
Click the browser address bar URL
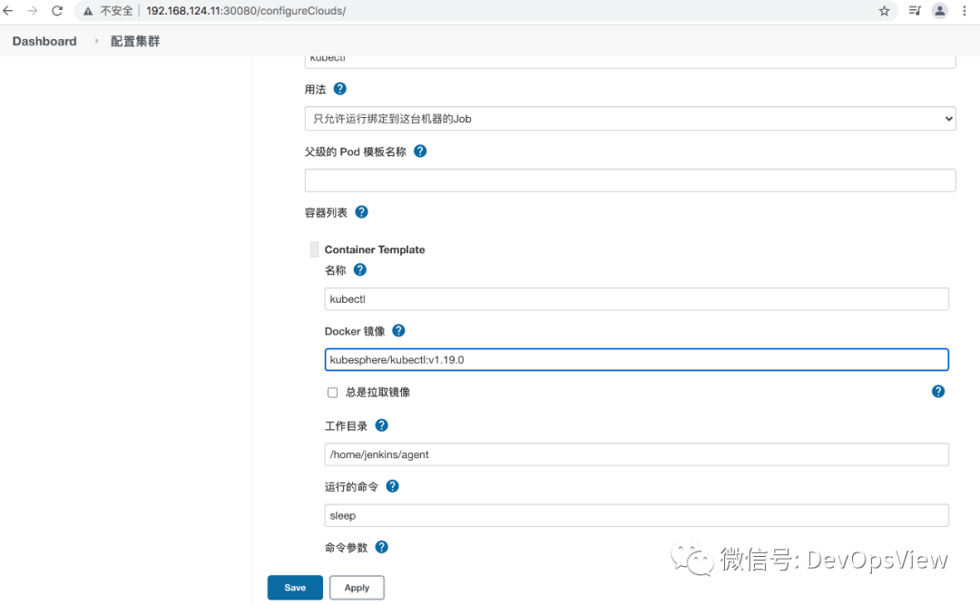(x=246, y=11)
